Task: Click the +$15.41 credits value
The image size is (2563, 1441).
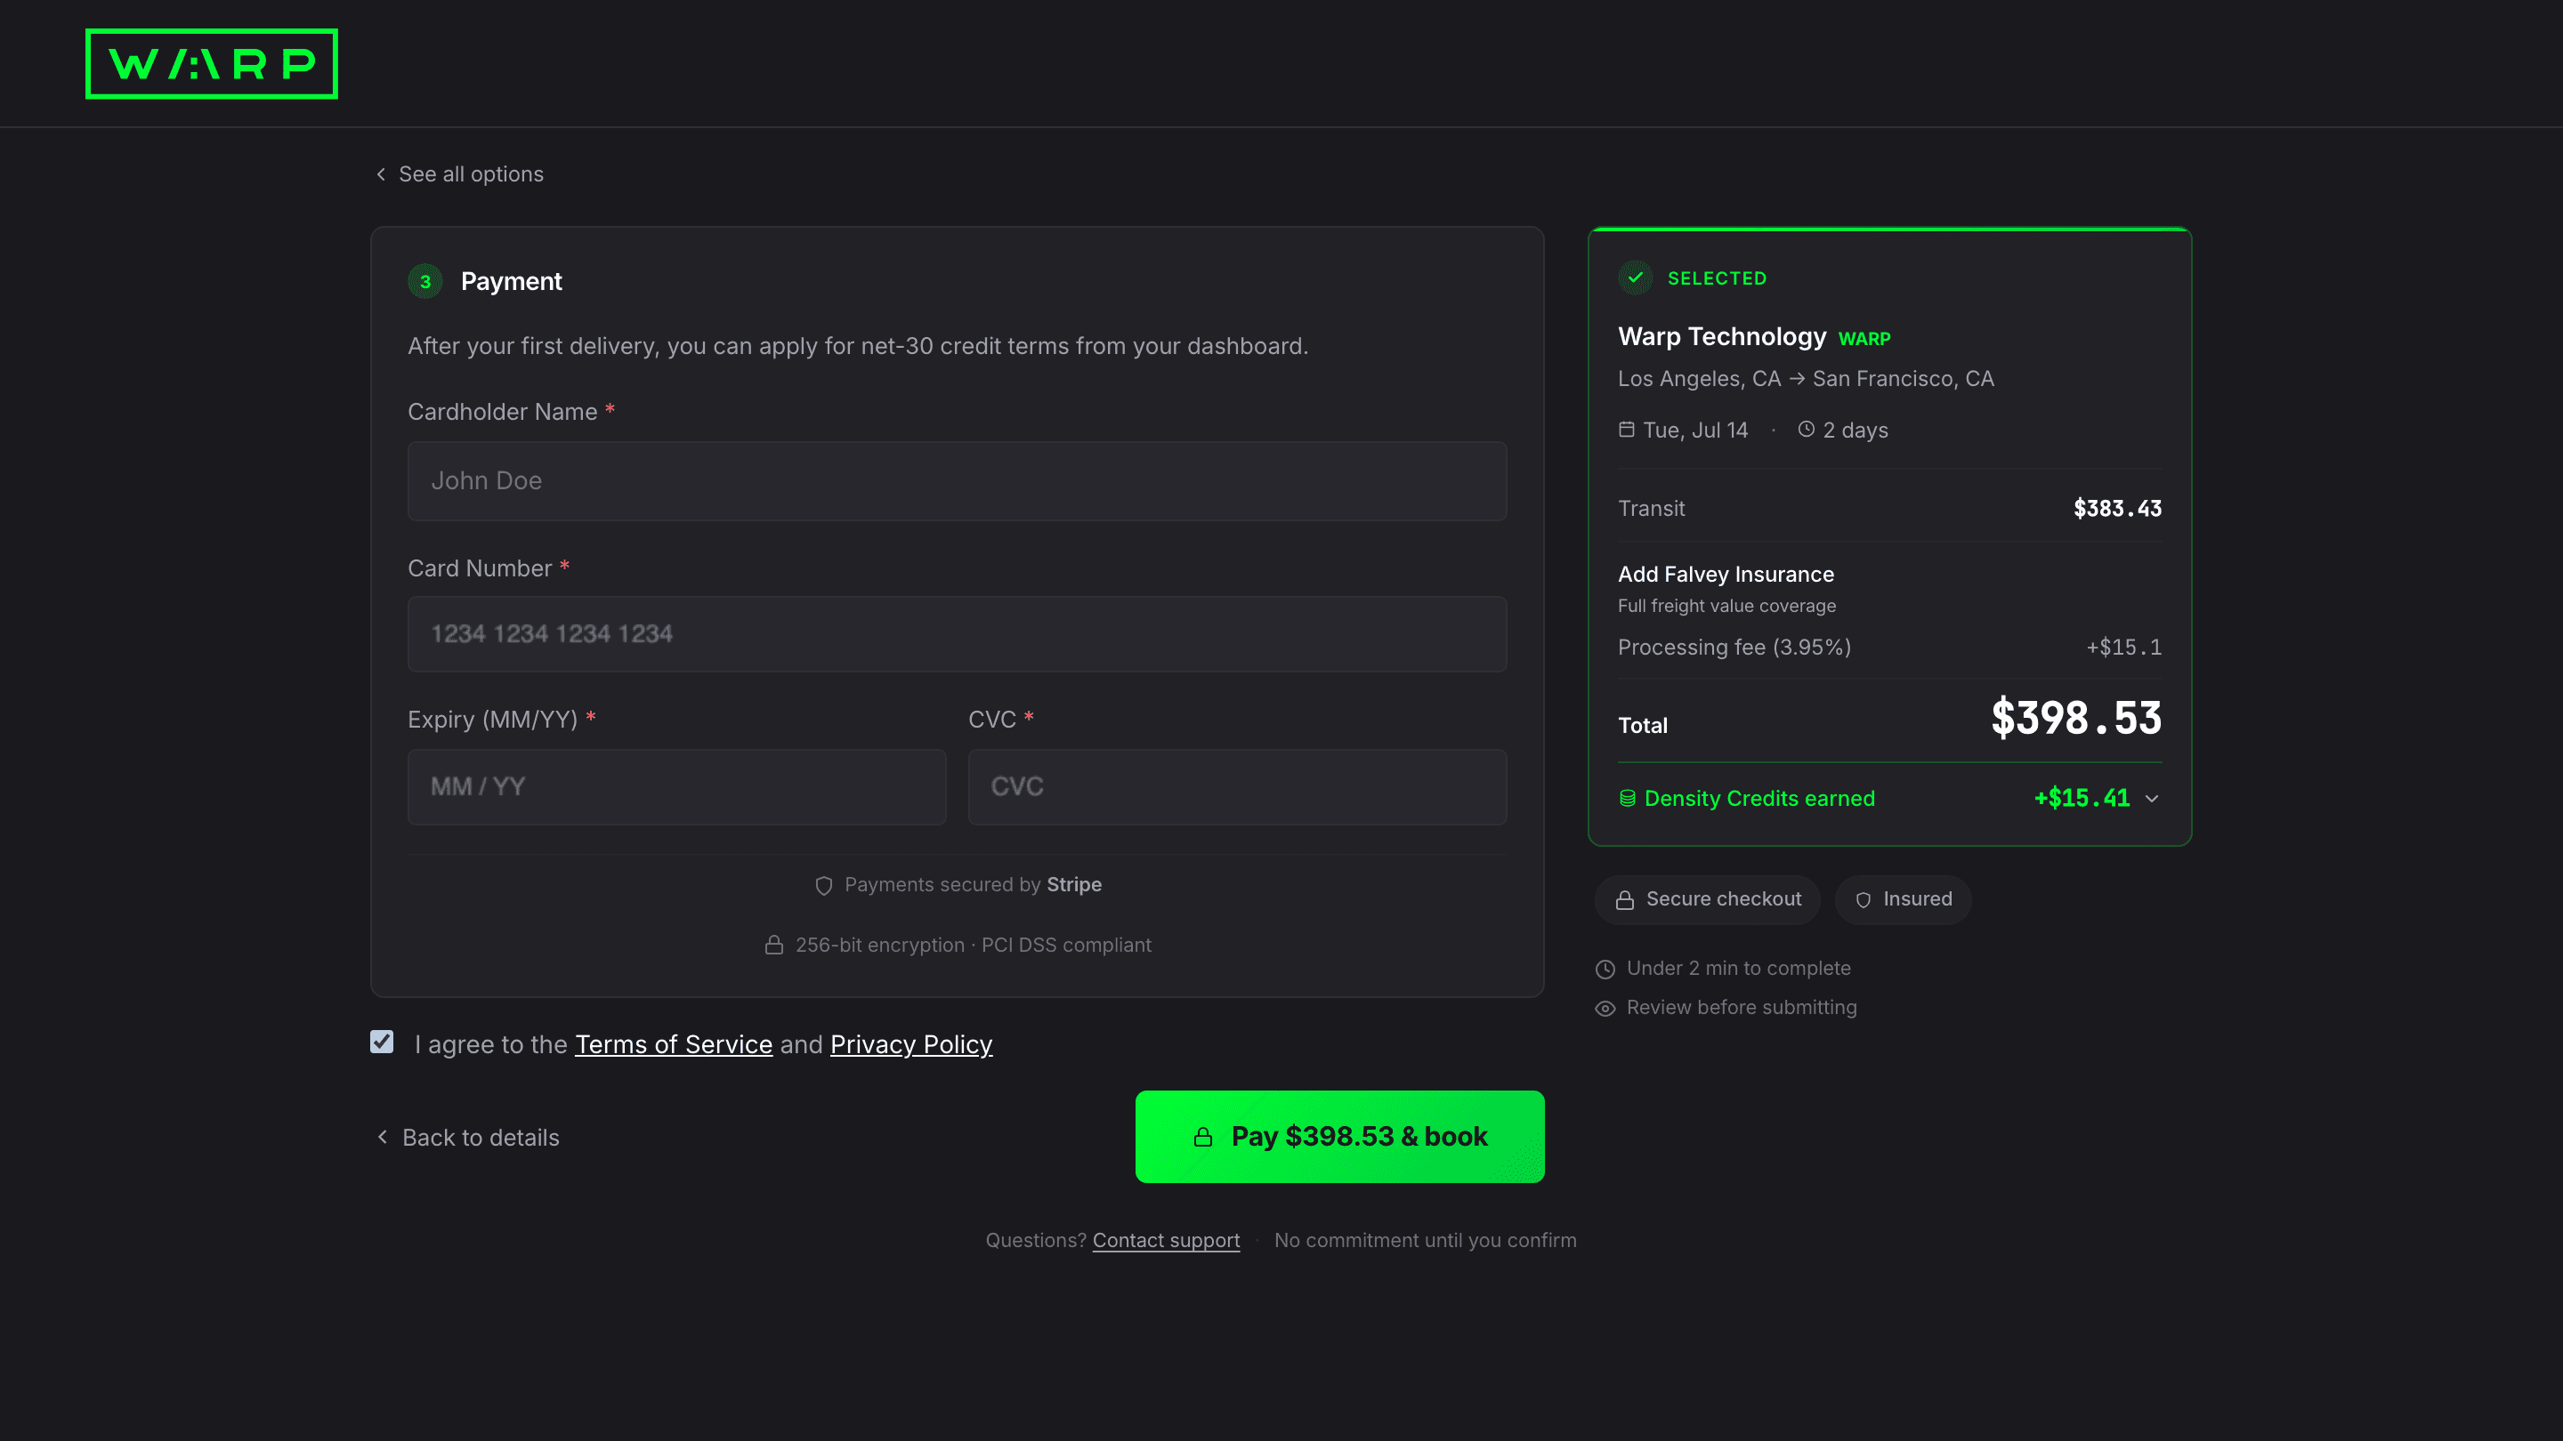Action: (2082, 799)
